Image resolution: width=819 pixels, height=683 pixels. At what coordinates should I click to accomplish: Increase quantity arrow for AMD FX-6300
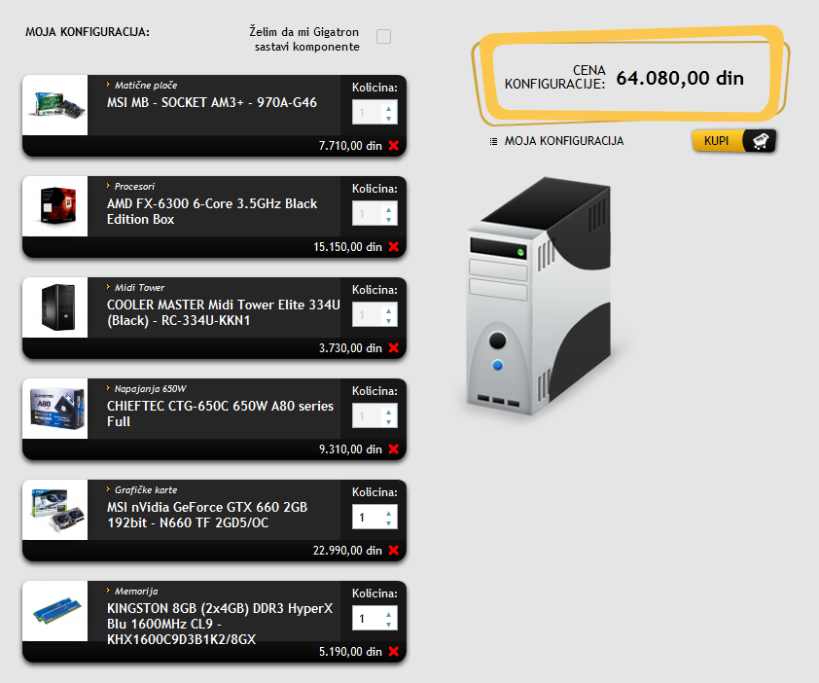coord(389,209)
